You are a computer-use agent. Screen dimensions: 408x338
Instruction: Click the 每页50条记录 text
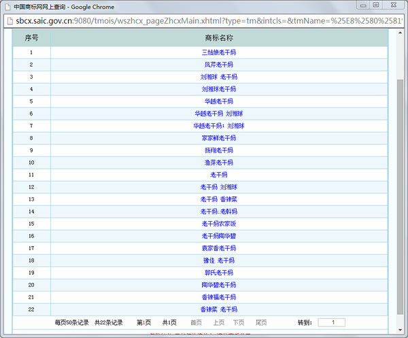click(x=72, y=322)
